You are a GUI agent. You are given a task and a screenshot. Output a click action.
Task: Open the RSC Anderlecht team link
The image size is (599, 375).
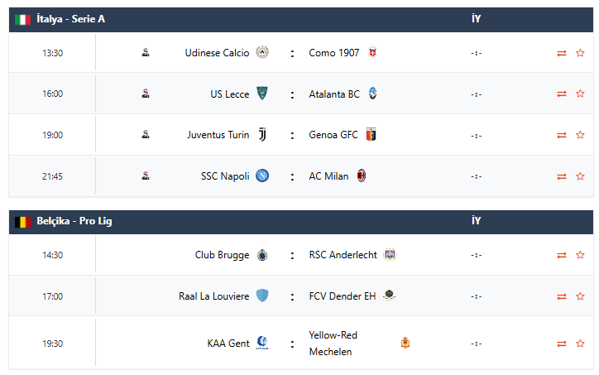342,255
